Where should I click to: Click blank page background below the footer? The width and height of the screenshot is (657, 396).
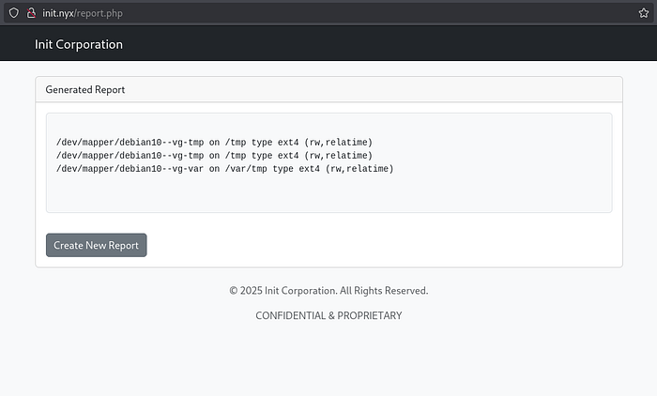coord(328,366)
